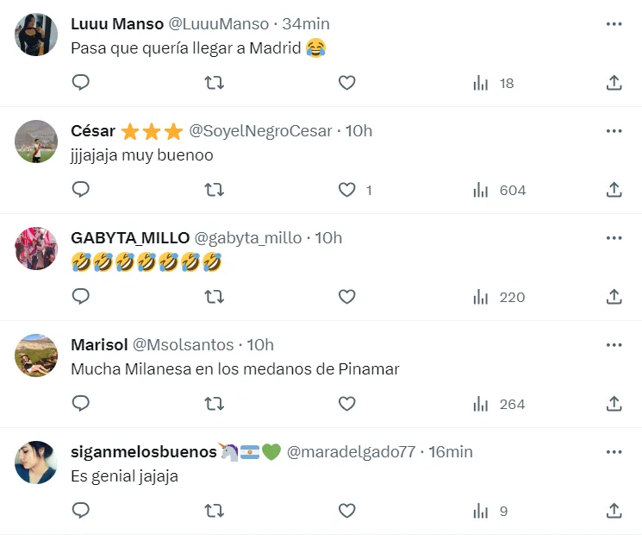642x535 pixels.
Task: Visit the @gabyta_millo handle link
Action: (x=248, y=238)
